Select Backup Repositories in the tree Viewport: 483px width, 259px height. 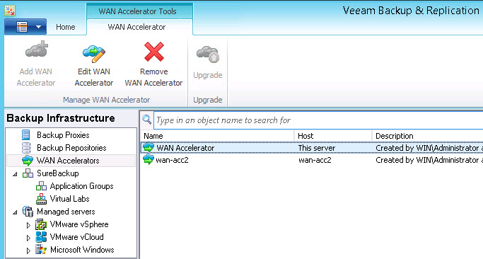coord(71,148)
